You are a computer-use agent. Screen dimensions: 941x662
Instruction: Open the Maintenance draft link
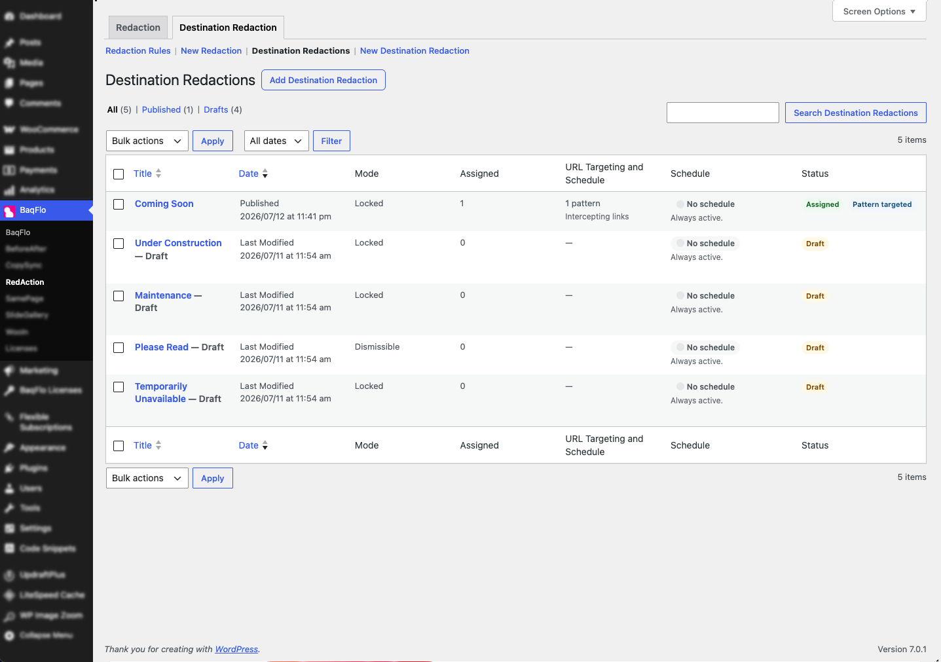163,295
